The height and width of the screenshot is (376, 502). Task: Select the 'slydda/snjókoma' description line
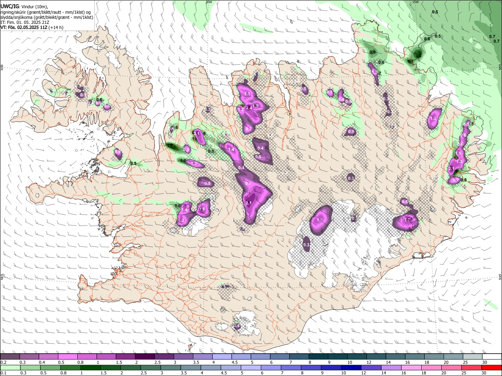pyautogui.click(x=46, y=17)
